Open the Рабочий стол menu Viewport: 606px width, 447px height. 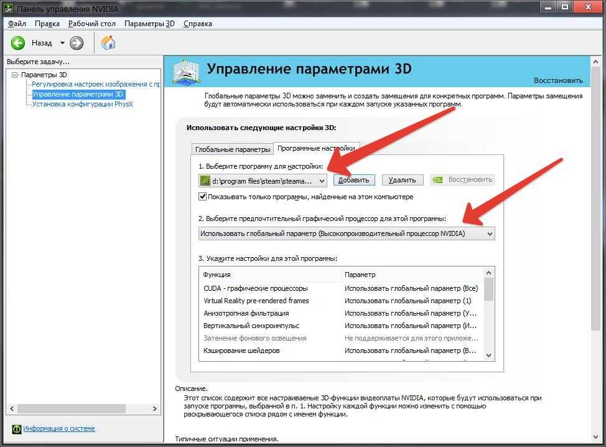tap(92, 24)
